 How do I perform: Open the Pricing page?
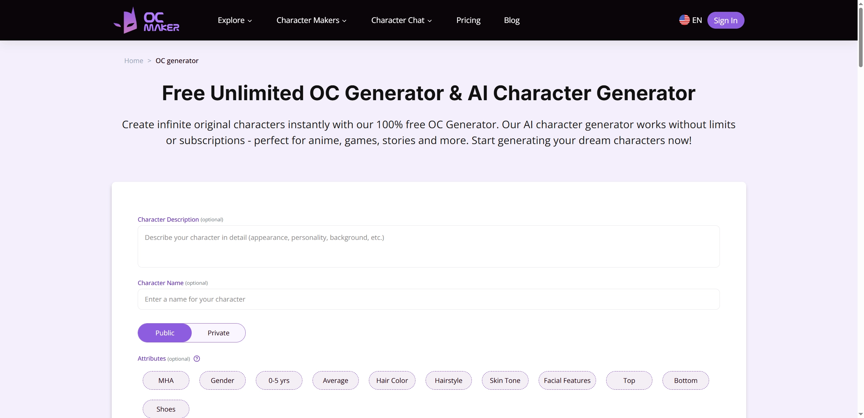pyautogui.click(x=468, y=20)
